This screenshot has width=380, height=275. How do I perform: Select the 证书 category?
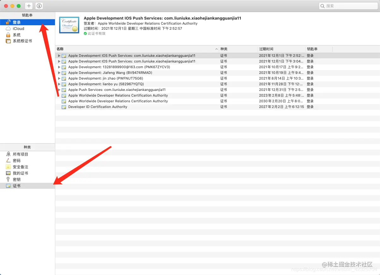pos(27,186)
